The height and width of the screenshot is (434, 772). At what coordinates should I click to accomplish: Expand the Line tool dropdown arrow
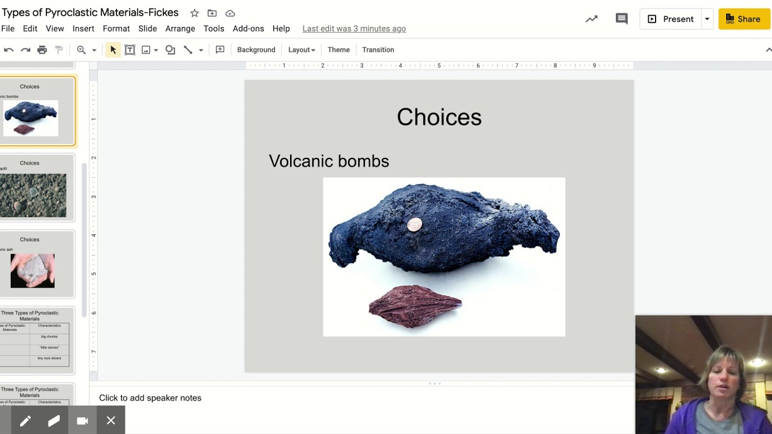[201, 50]
